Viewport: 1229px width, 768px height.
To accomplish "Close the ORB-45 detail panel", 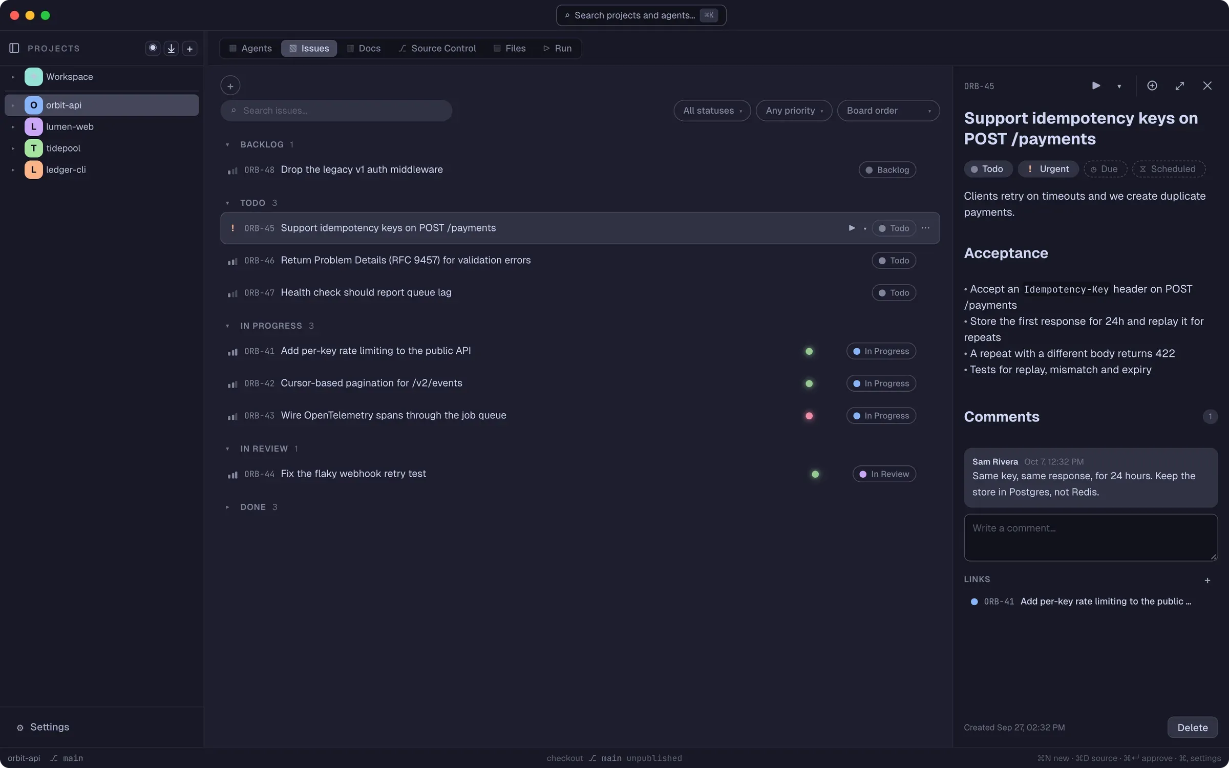I will tap(1207, 86).
